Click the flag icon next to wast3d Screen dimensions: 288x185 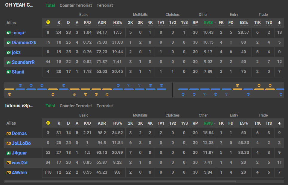tap(8, 163)
